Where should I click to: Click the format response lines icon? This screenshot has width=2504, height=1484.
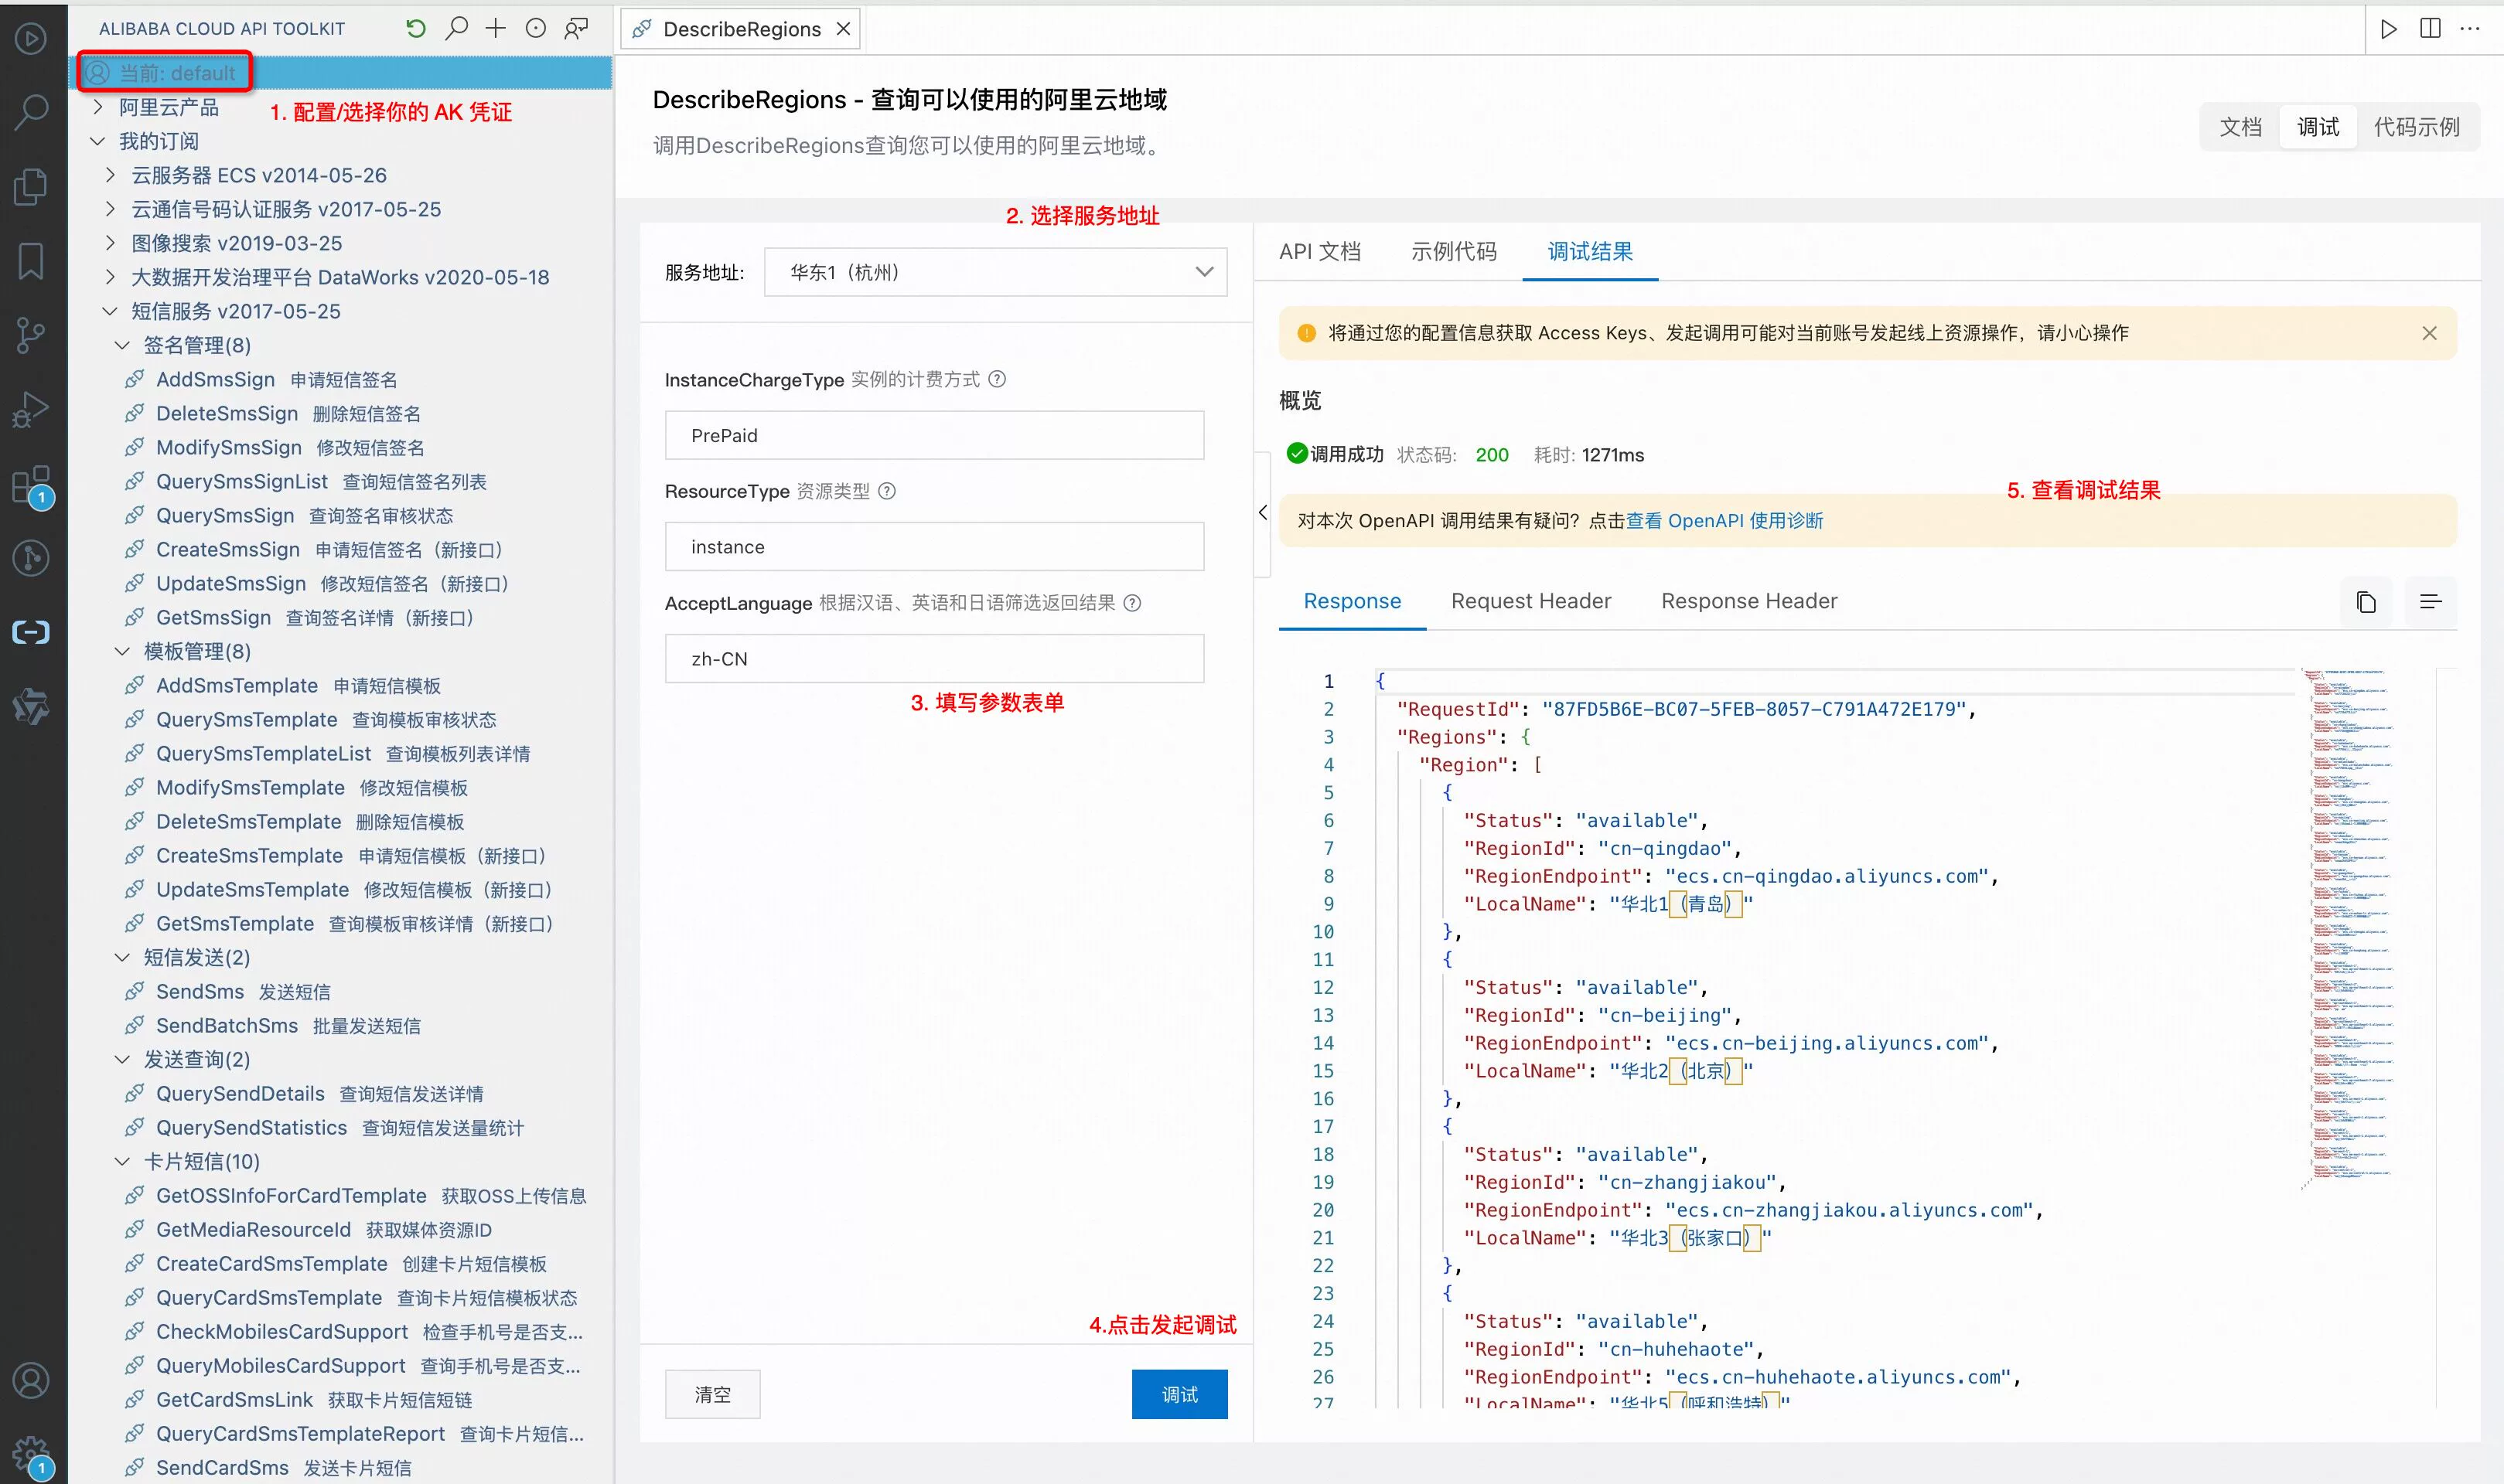click(2430, 602)
